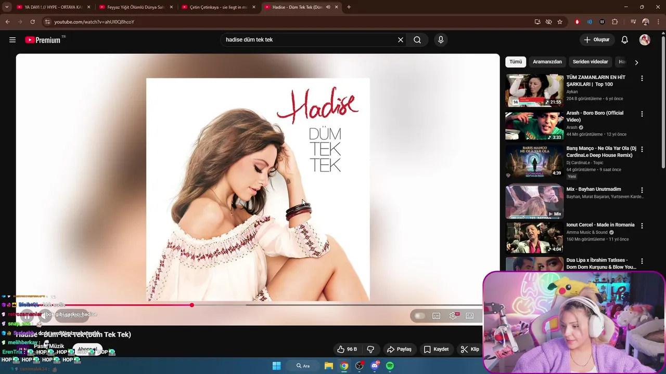This screenshot has height=374, width=666.
Task: Dislike the video with thumbs down
Action: click(370, 349)
